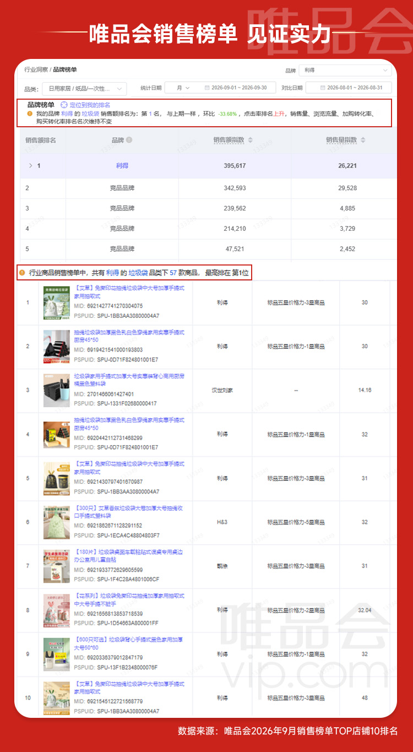
Task: Open the 品类 日用家居 category dropdown
Action: point(86,88)
